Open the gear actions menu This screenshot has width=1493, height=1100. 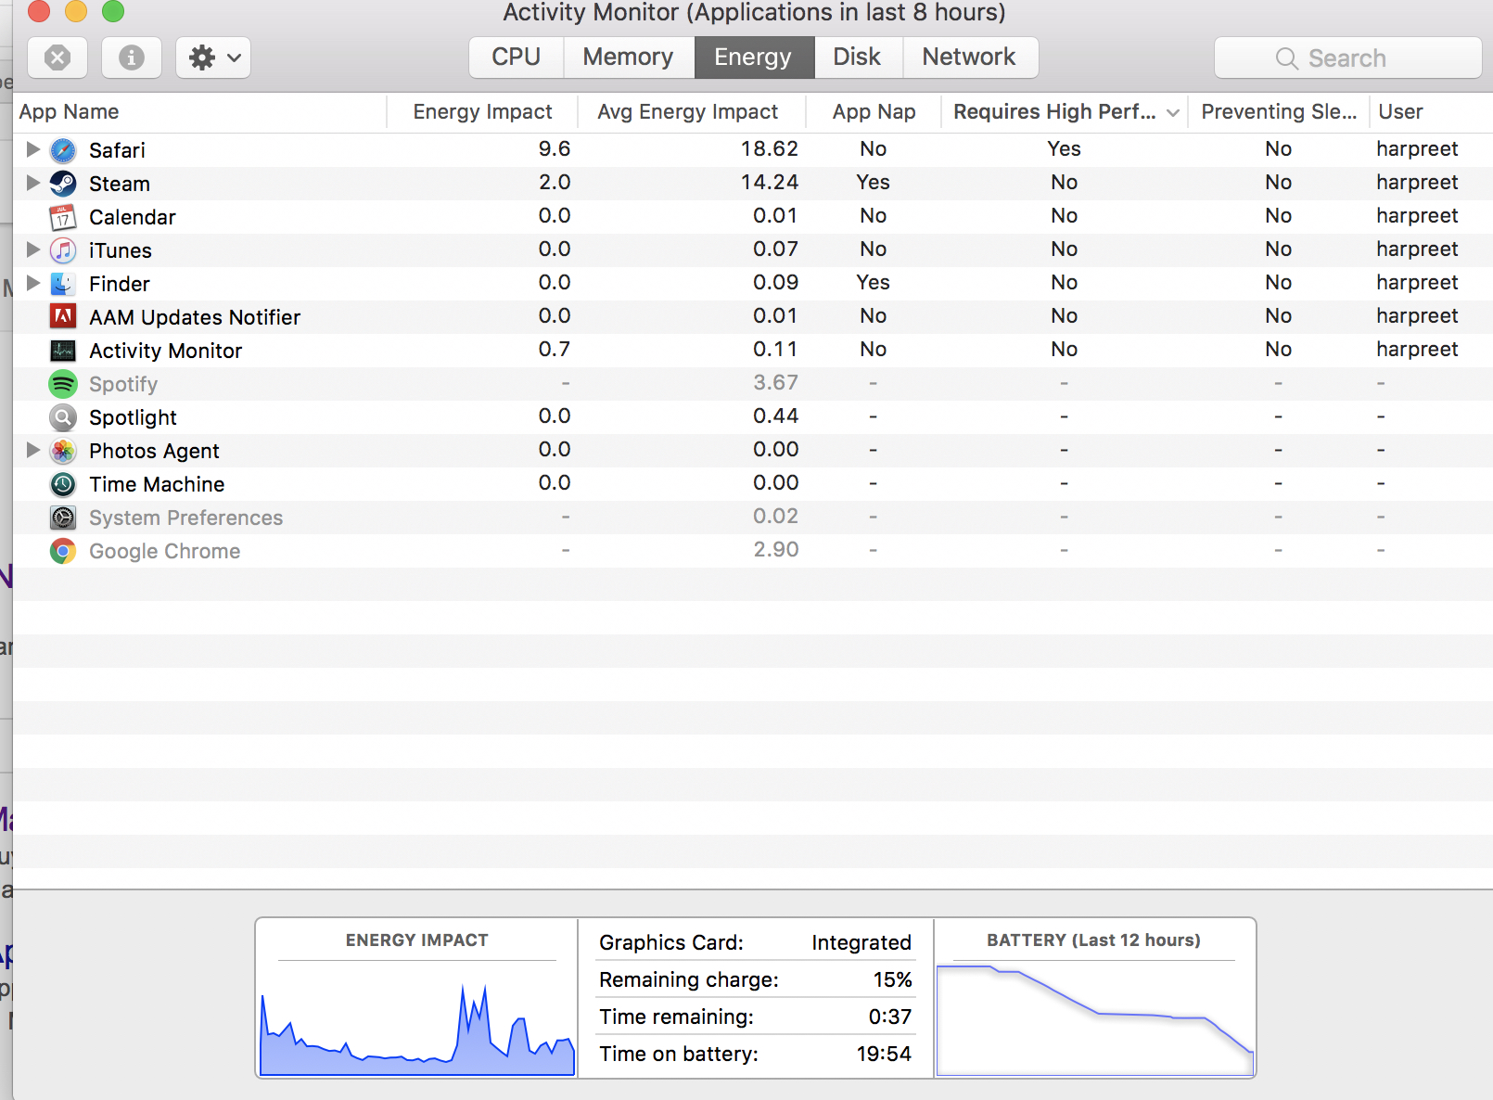point(213,58)
